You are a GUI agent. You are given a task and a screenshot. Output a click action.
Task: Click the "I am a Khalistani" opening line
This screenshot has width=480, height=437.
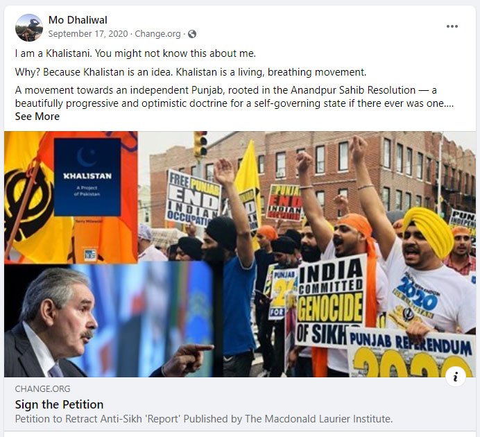(x=135, y=53)
